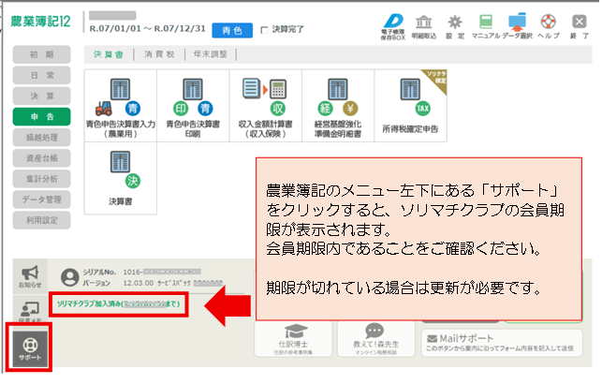Screen dimensions: 602x384
Task: Open 青色申告決算書印刷
Action: 193,106
